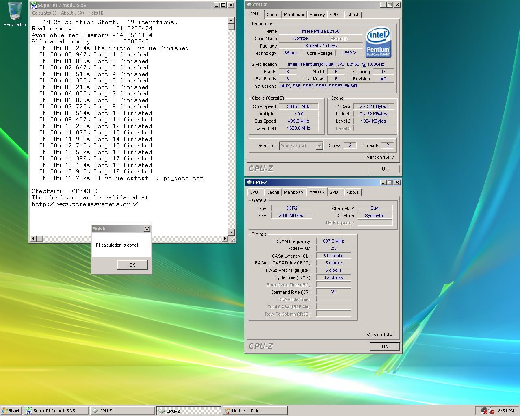Click the volume muted tray icon

coord(491,411)
